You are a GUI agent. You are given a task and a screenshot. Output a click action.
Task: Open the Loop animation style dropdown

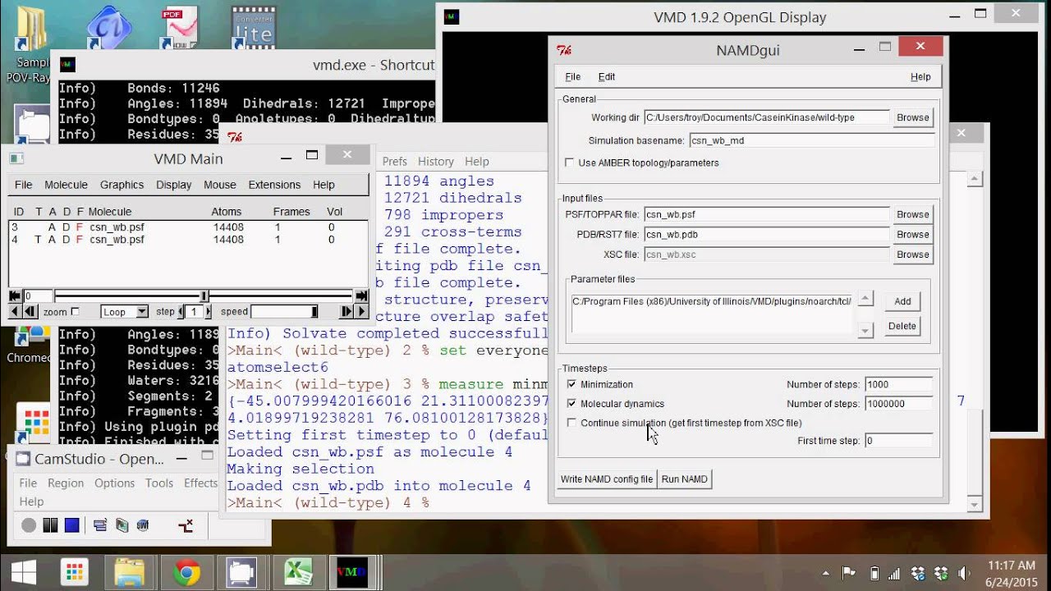coord(124,312)
